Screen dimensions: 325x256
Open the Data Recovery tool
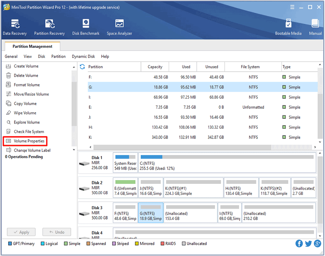[15, 27]
